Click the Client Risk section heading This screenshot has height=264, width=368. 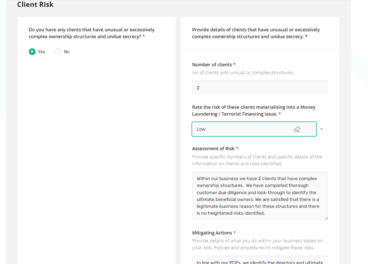35,5
